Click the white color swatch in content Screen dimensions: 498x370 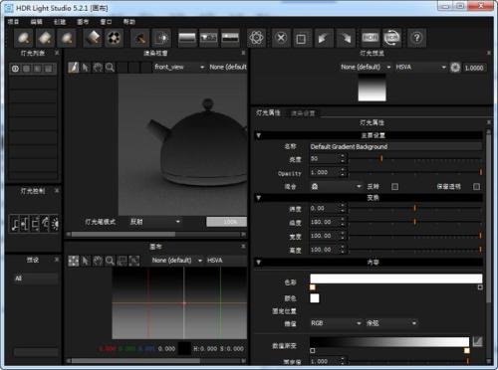tap(315, 298)
